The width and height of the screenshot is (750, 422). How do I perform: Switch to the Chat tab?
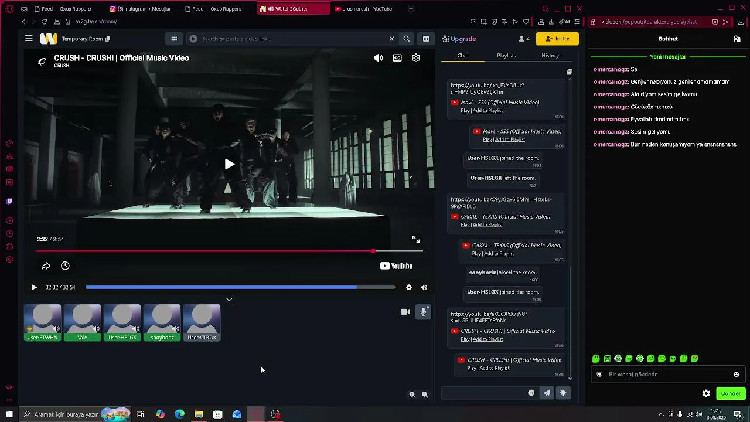[x=463, y=56]
